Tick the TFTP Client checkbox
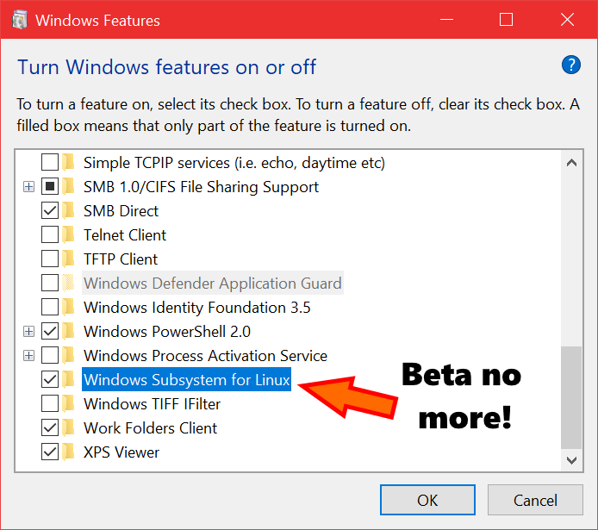 click(50, 259)
